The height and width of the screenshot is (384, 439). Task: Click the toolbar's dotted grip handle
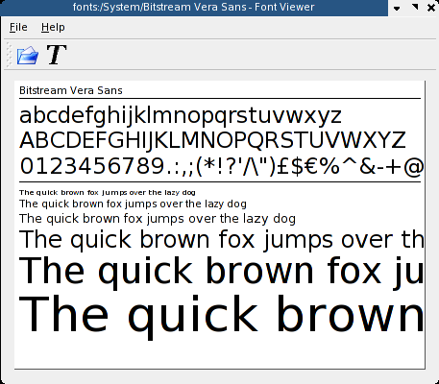point(9,55)
